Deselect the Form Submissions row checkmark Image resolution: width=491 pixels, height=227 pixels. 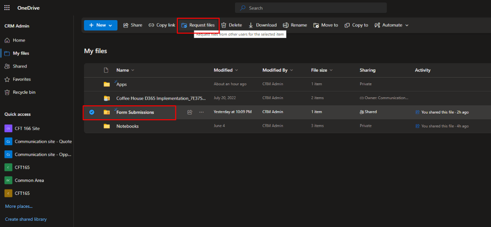coord(92,112)
